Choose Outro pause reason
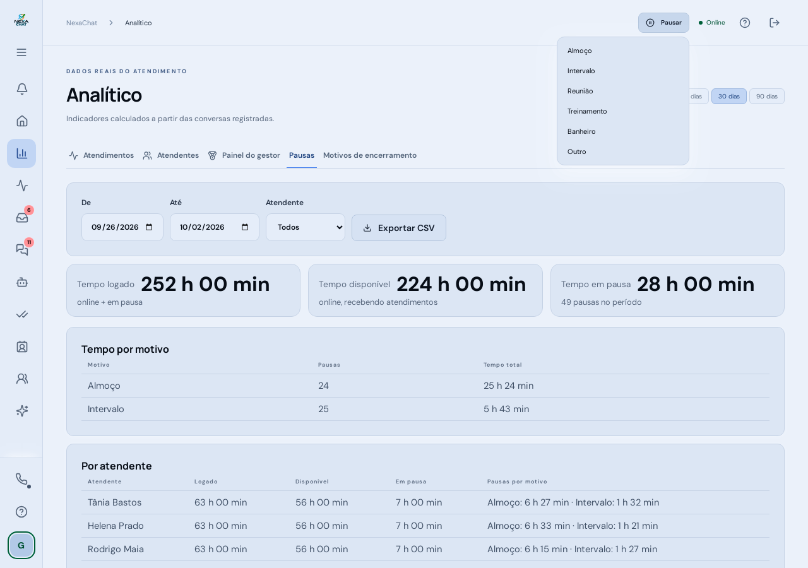 [623, 151]
